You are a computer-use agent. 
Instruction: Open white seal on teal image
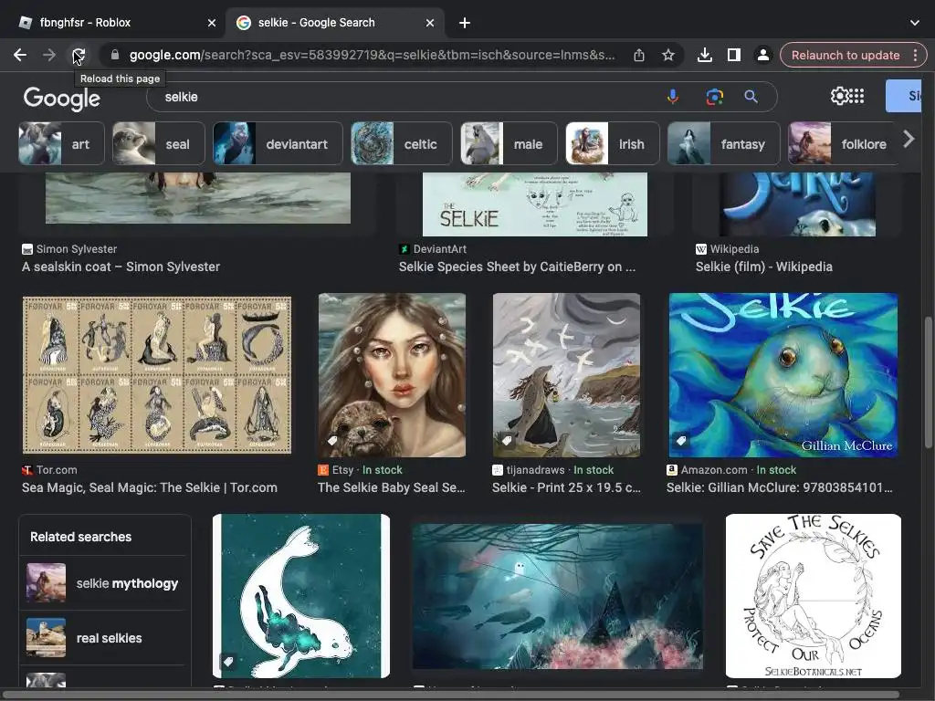click(301, 595)
